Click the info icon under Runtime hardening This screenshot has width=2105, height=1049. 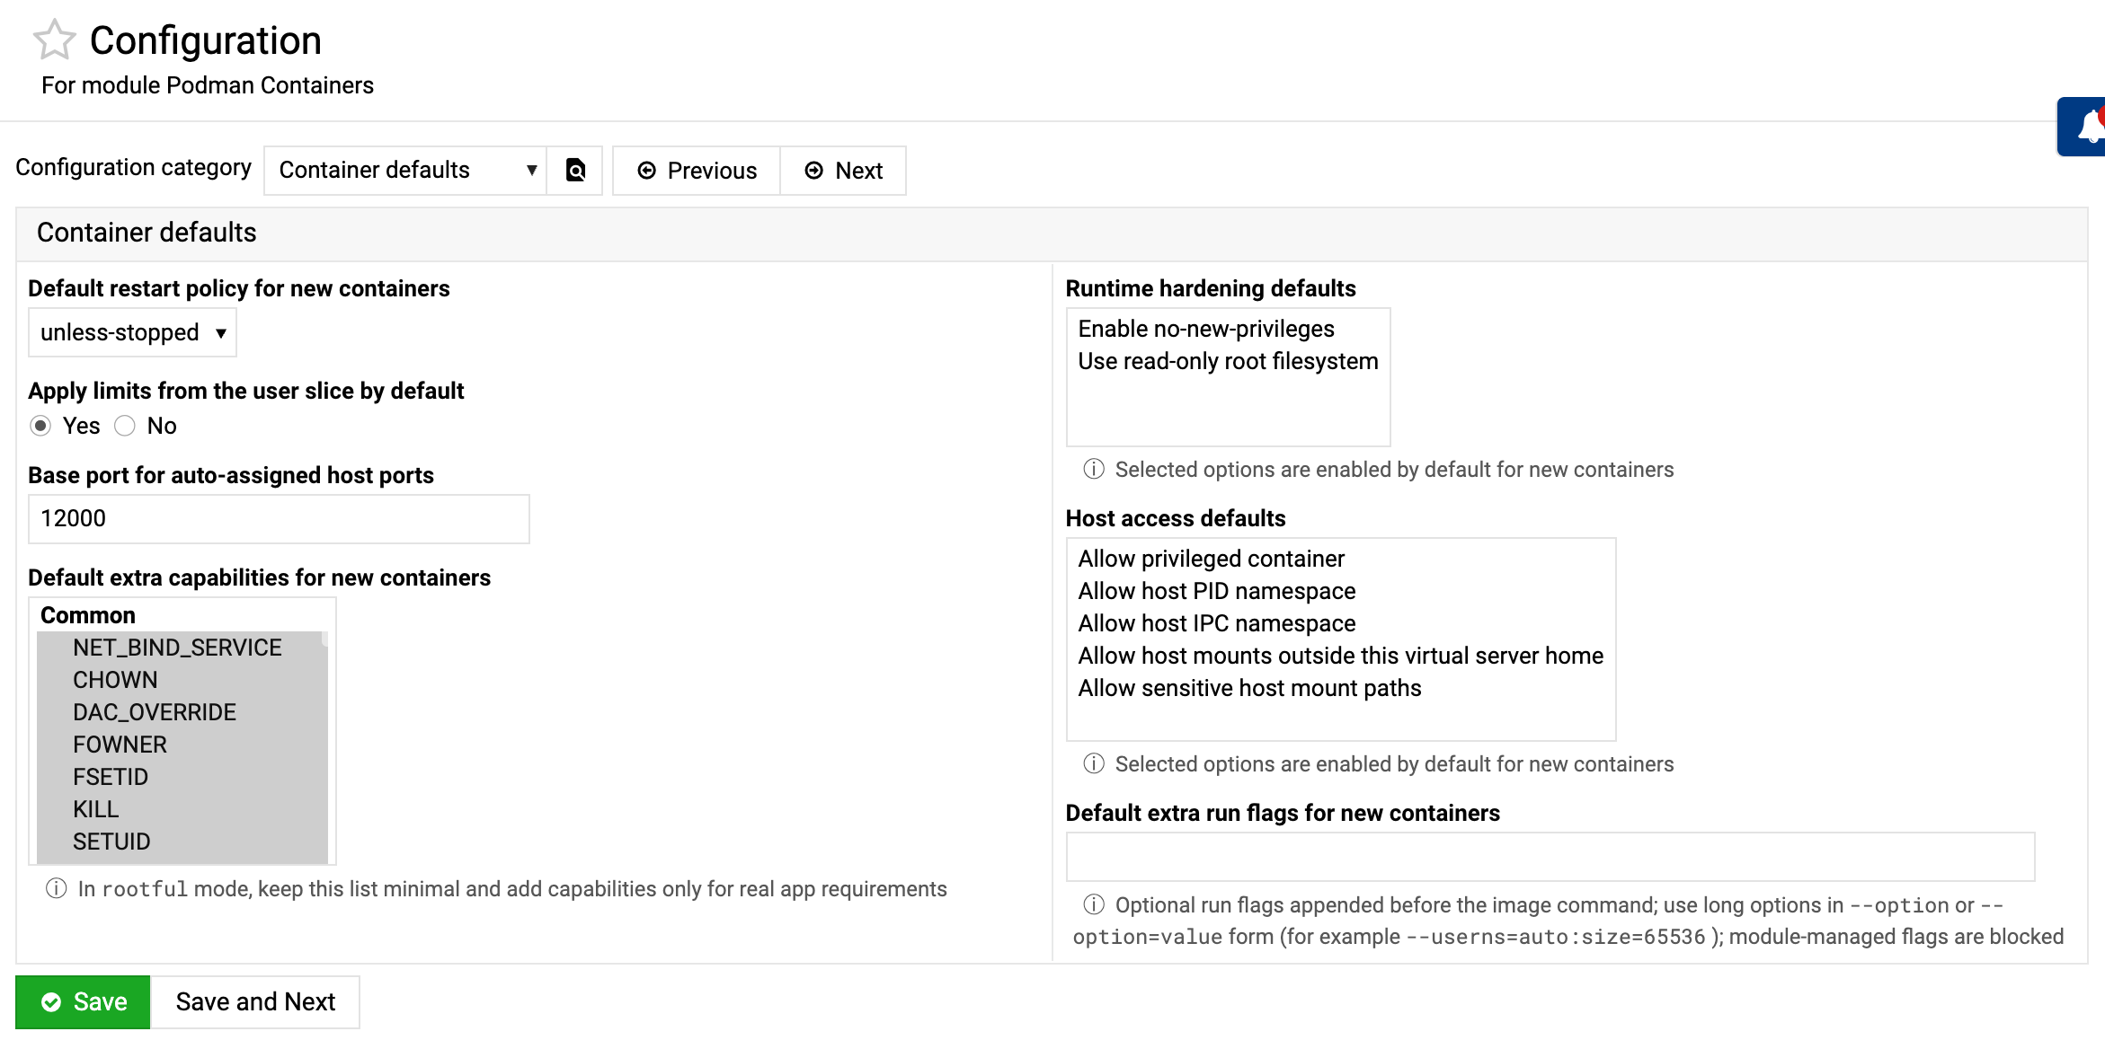(x=1093, y=469)
